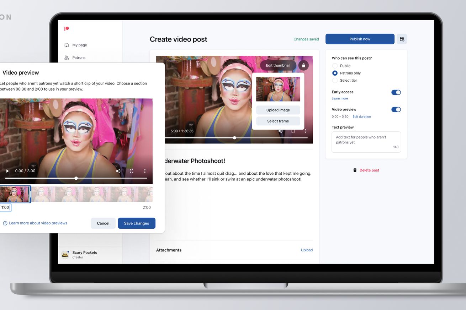Click the Patreon logo in the sidebar
Screen dimensions: 466x310
pos(67,28)
